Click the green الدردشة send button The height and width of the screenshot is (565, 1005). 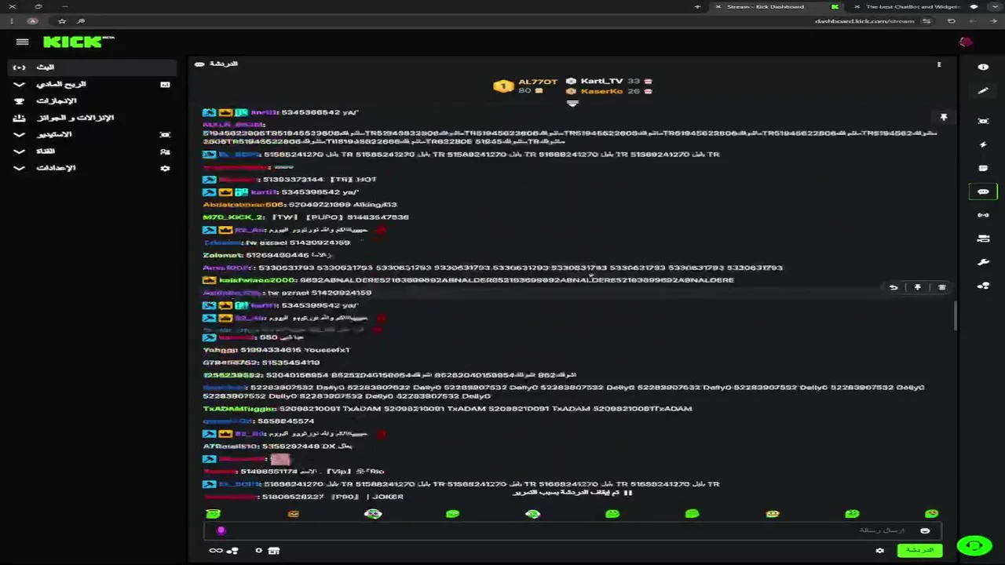pos(919,551)
